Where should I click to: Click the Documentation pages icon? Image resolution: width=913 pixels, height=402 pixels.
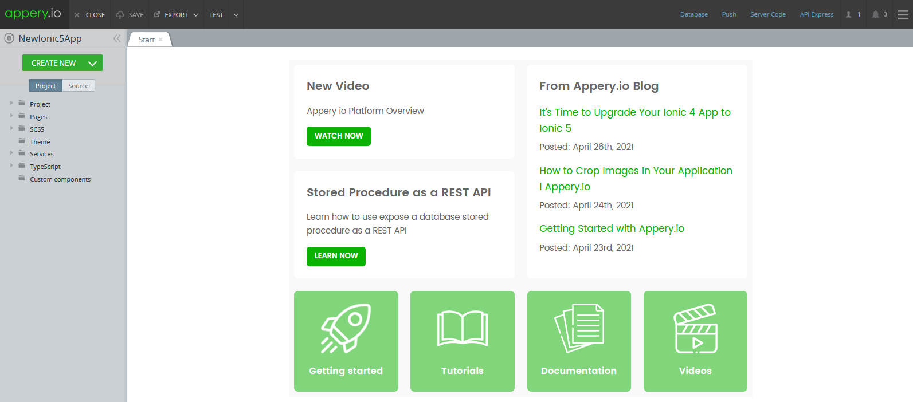(579, 328)
